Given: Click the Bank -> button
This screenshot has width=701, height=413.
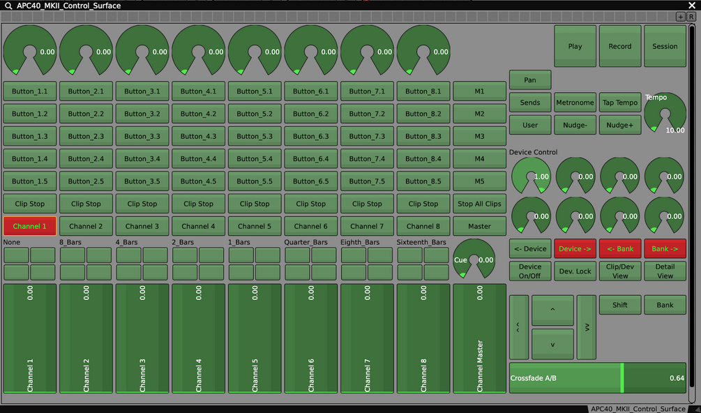Looking at the screenshot, I should click(x=665, y=248).
